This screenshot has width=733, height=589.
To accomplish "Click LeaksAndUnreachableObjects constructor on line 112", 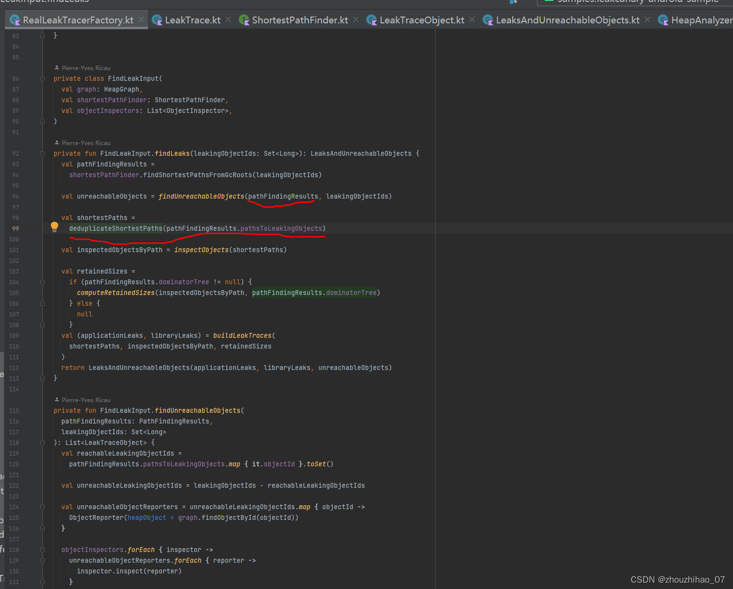I will coord(139,368).
